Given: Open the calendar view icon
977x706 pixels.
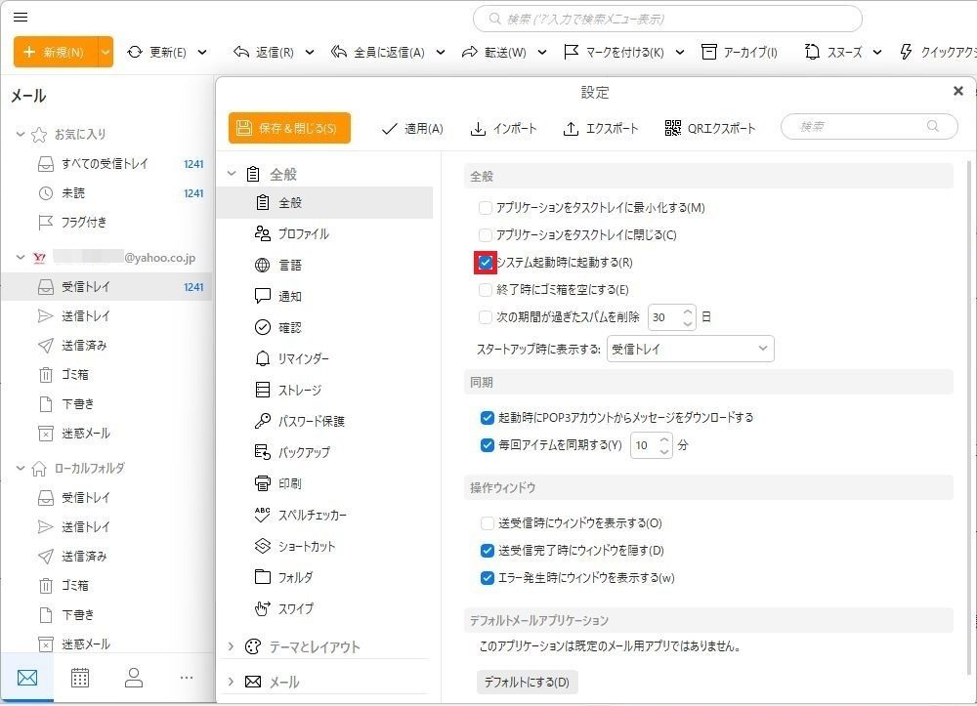Looking at the screenshot, I should 80,677.
